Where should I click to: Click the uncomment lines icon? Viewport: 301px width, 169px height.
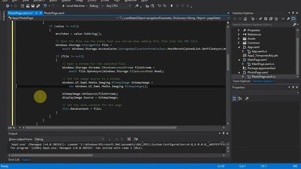pos(165,6)
